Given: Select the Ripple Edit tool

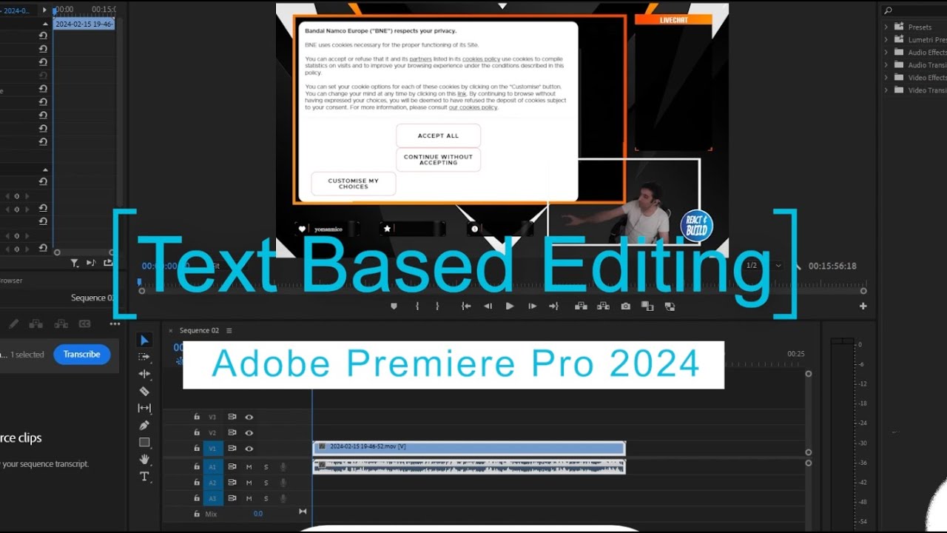Looking at the screenshot, I should click(x=145, y=374).
